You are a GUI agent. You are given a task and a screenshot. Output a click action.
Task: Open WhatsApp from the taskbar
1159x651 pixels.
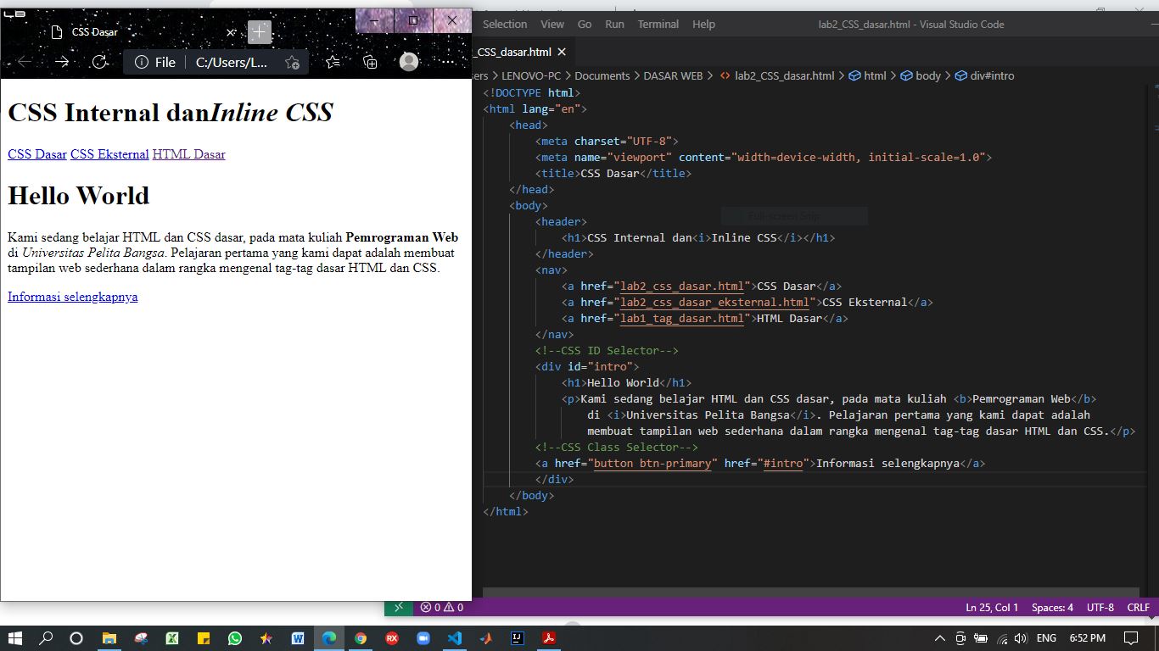pos(236,638)
